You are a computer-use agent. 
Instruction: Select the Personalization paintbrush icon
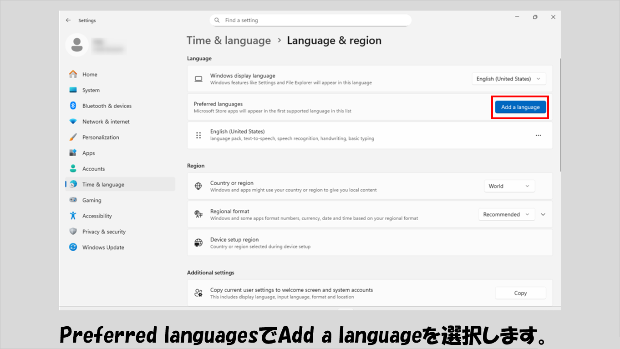pos(73,137)
